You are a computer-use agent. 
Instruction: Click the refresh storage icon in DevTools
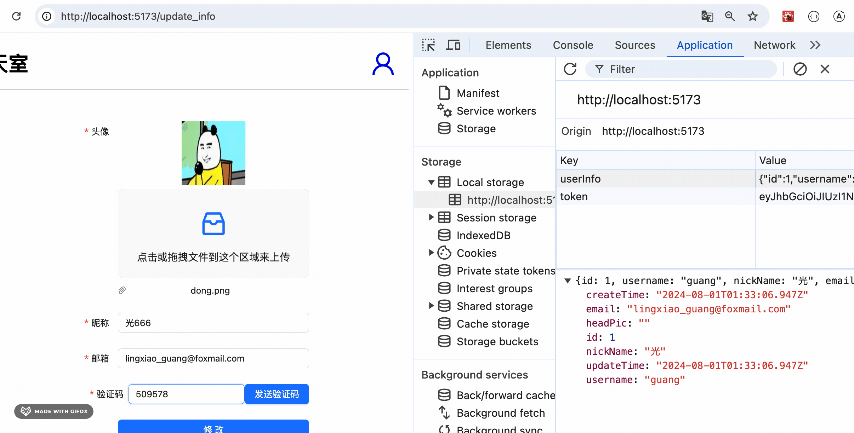[570, 69]
